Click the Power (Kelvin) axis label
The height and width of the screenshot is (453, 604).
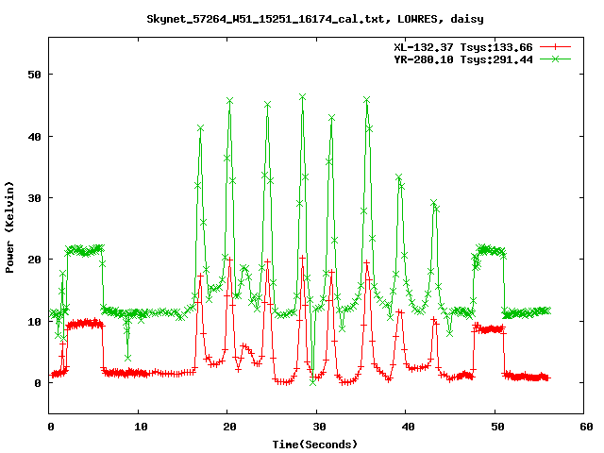9,226
